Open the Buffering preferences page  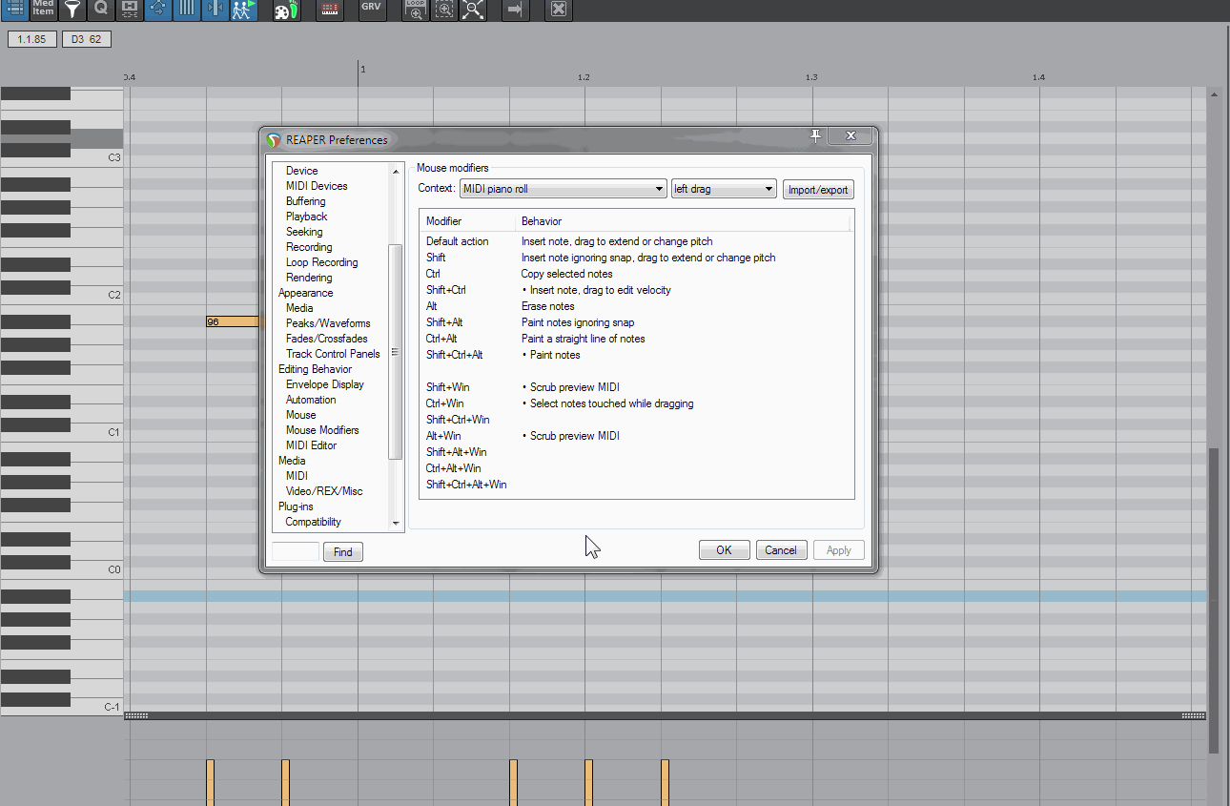(306, 201)
